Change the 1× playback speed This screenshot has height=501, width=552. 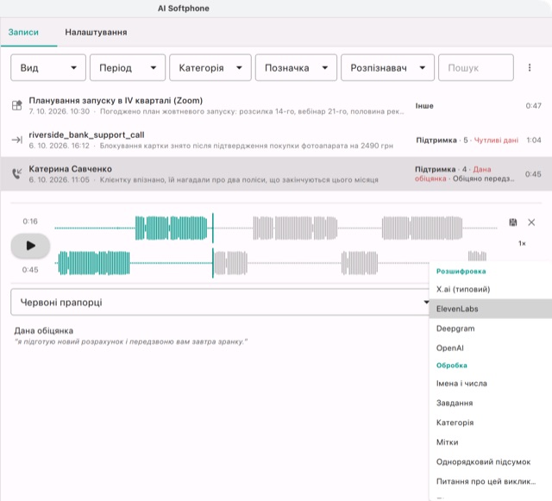click(x=522, y=243)
